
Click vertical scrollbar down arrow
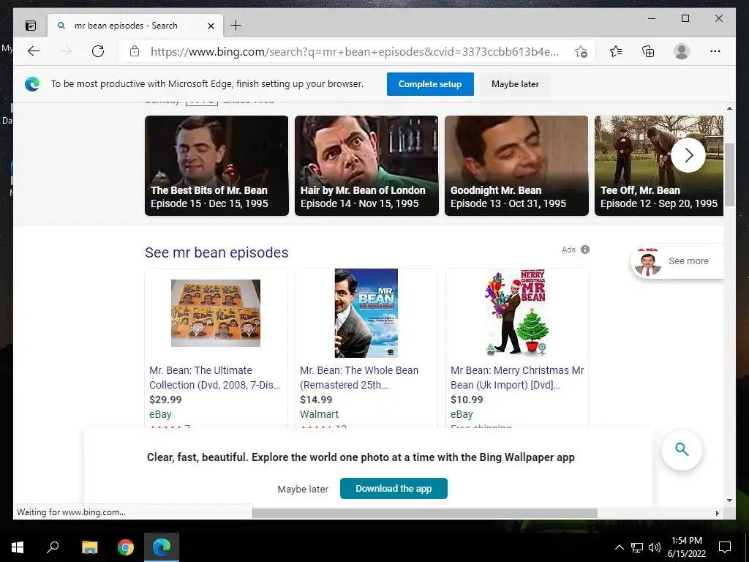tap(729, 501)
